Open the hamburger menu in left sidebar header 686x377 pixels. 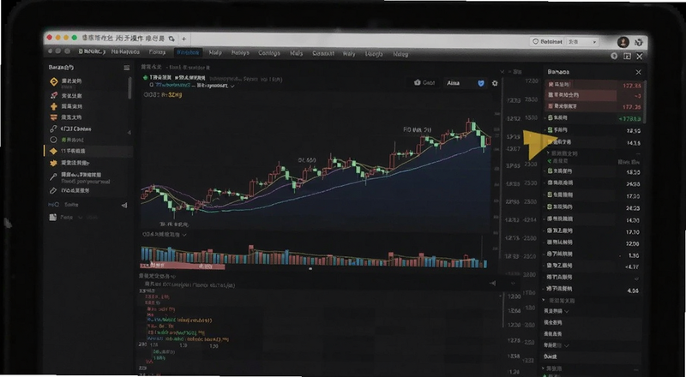[x=126, y=68]
